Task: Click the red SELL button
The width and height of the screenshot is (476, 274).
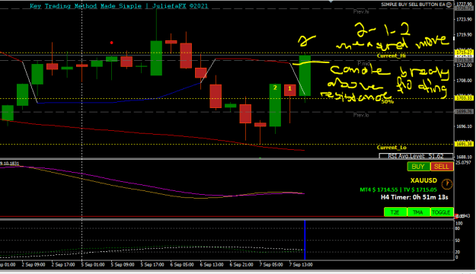Action: point(442,167)
